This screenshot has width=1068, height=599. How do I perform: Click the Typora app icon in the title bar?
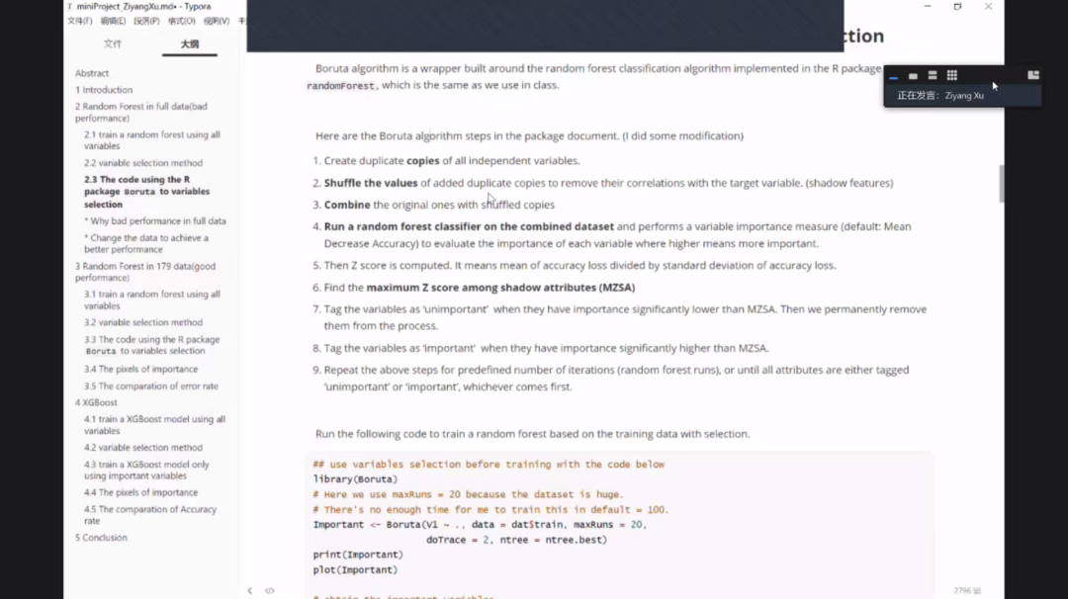coord(69,6)
